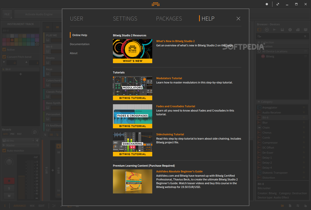This screenshot has height=210, width=311.
Task: Select the piano keys multisamples icon in Browser
Action: (x=282, y=30)
